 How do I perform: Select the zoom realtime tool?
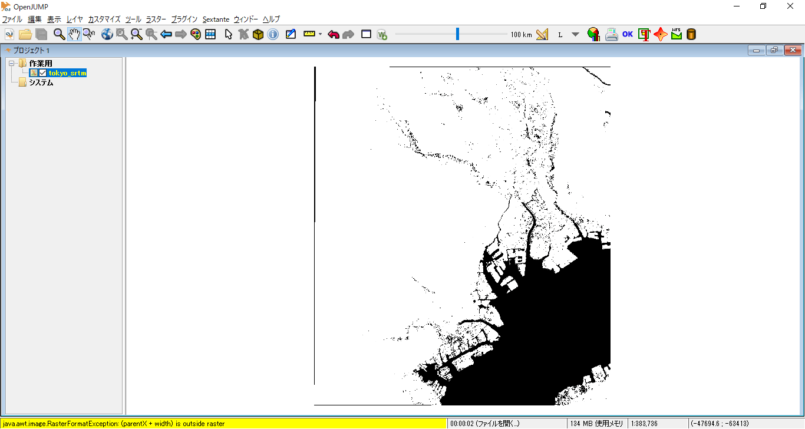89,34
